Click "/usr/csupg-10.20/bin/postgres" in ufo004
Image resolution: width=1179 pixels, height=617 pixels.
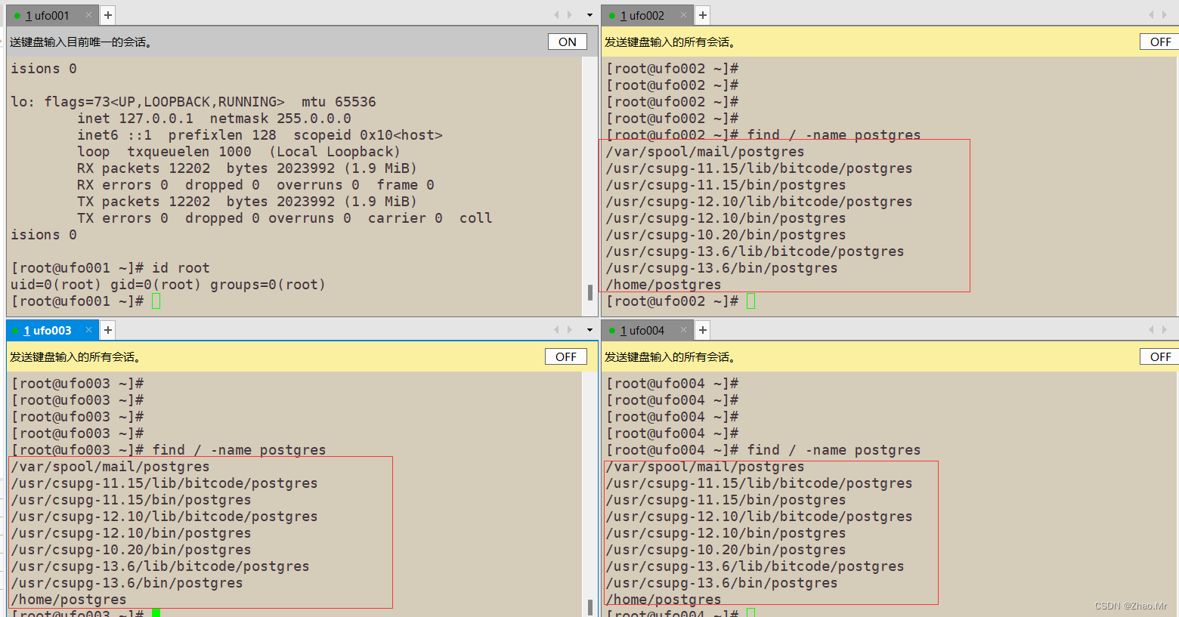click(726, 550)
